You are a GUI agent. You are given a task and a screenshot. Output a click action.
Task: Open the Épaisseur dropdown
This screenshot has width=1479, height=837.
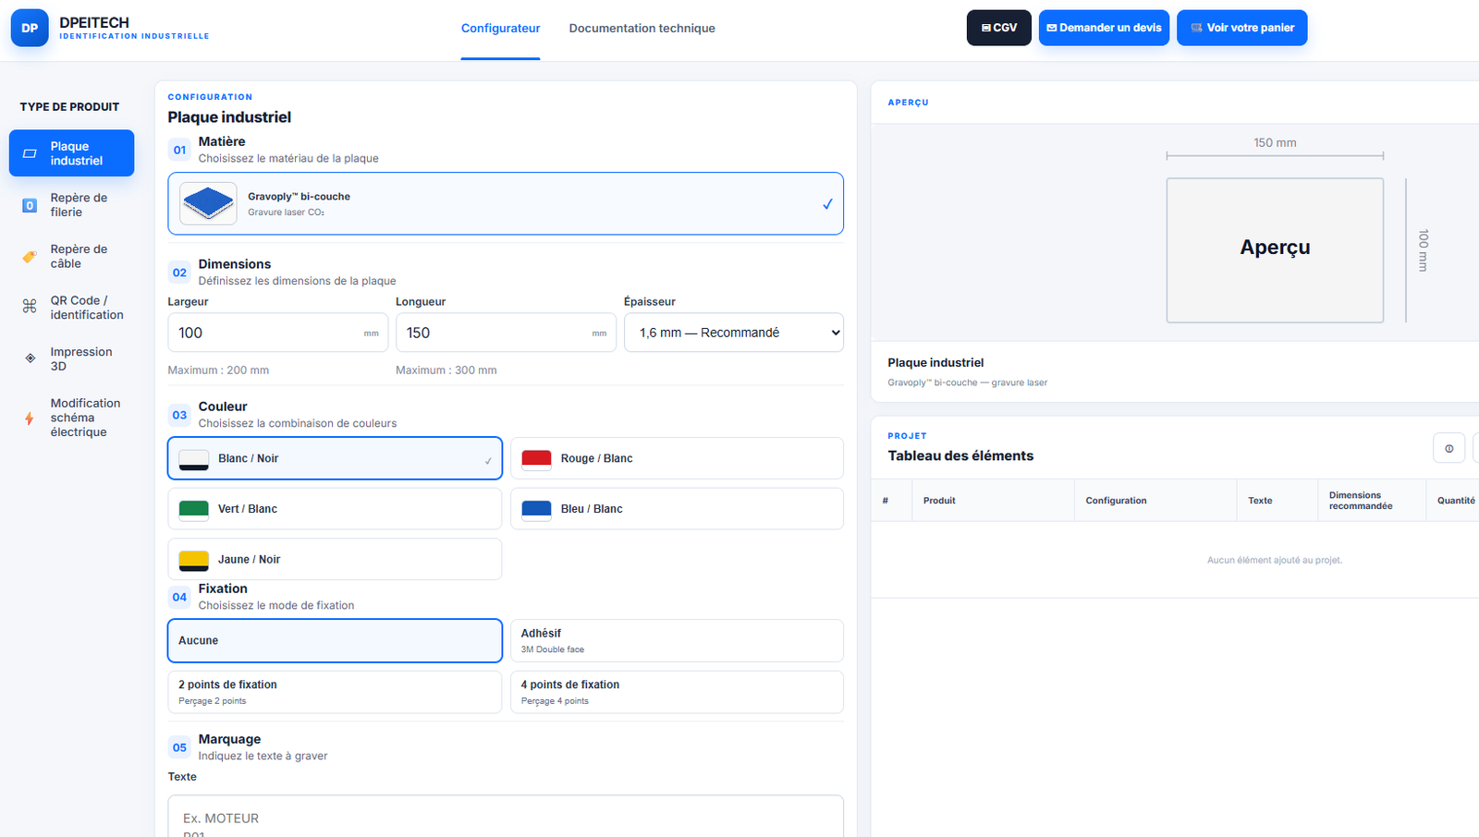[x=734, y=333]
